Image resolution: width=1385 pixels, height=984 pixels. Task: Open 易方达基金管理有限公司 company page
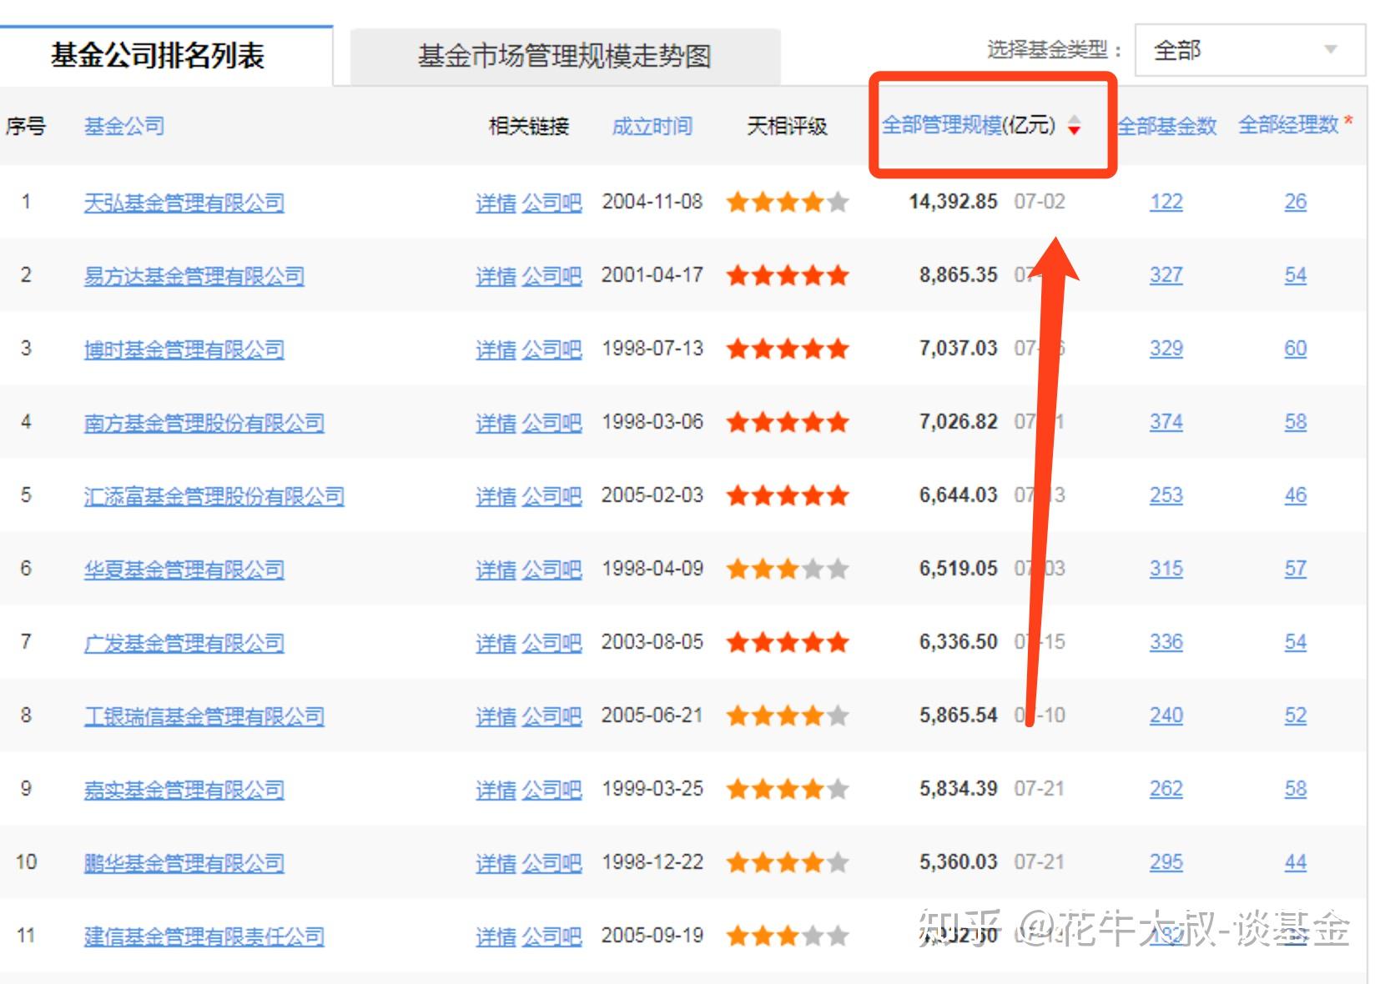(x=194, y=276)
